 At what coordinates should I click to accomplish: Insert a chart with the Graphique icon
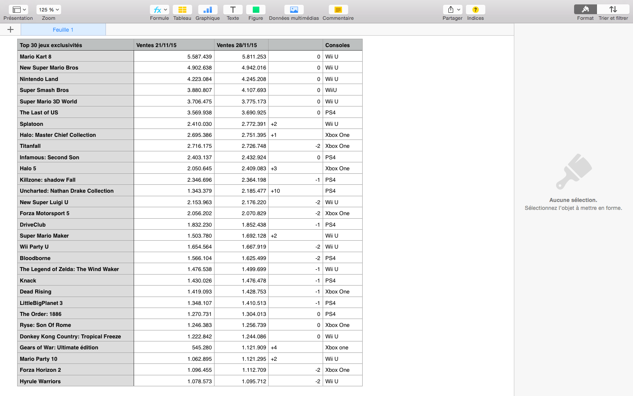[207, 10]
